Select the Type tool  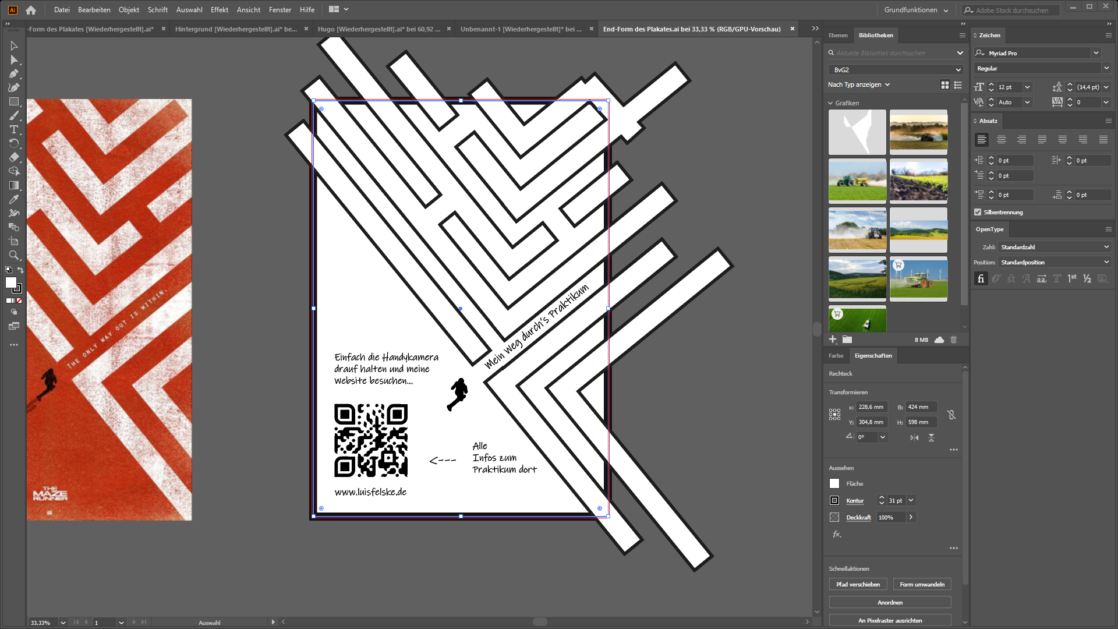pos(14,129)
